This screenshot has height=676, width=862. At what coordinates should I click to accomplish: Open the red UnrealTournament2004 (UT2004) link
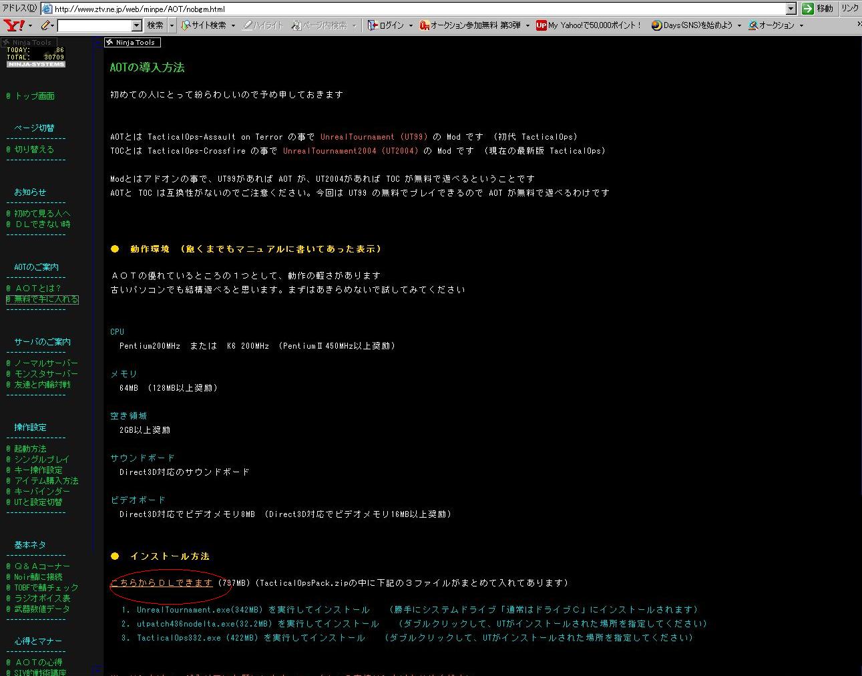pos(351,151)
